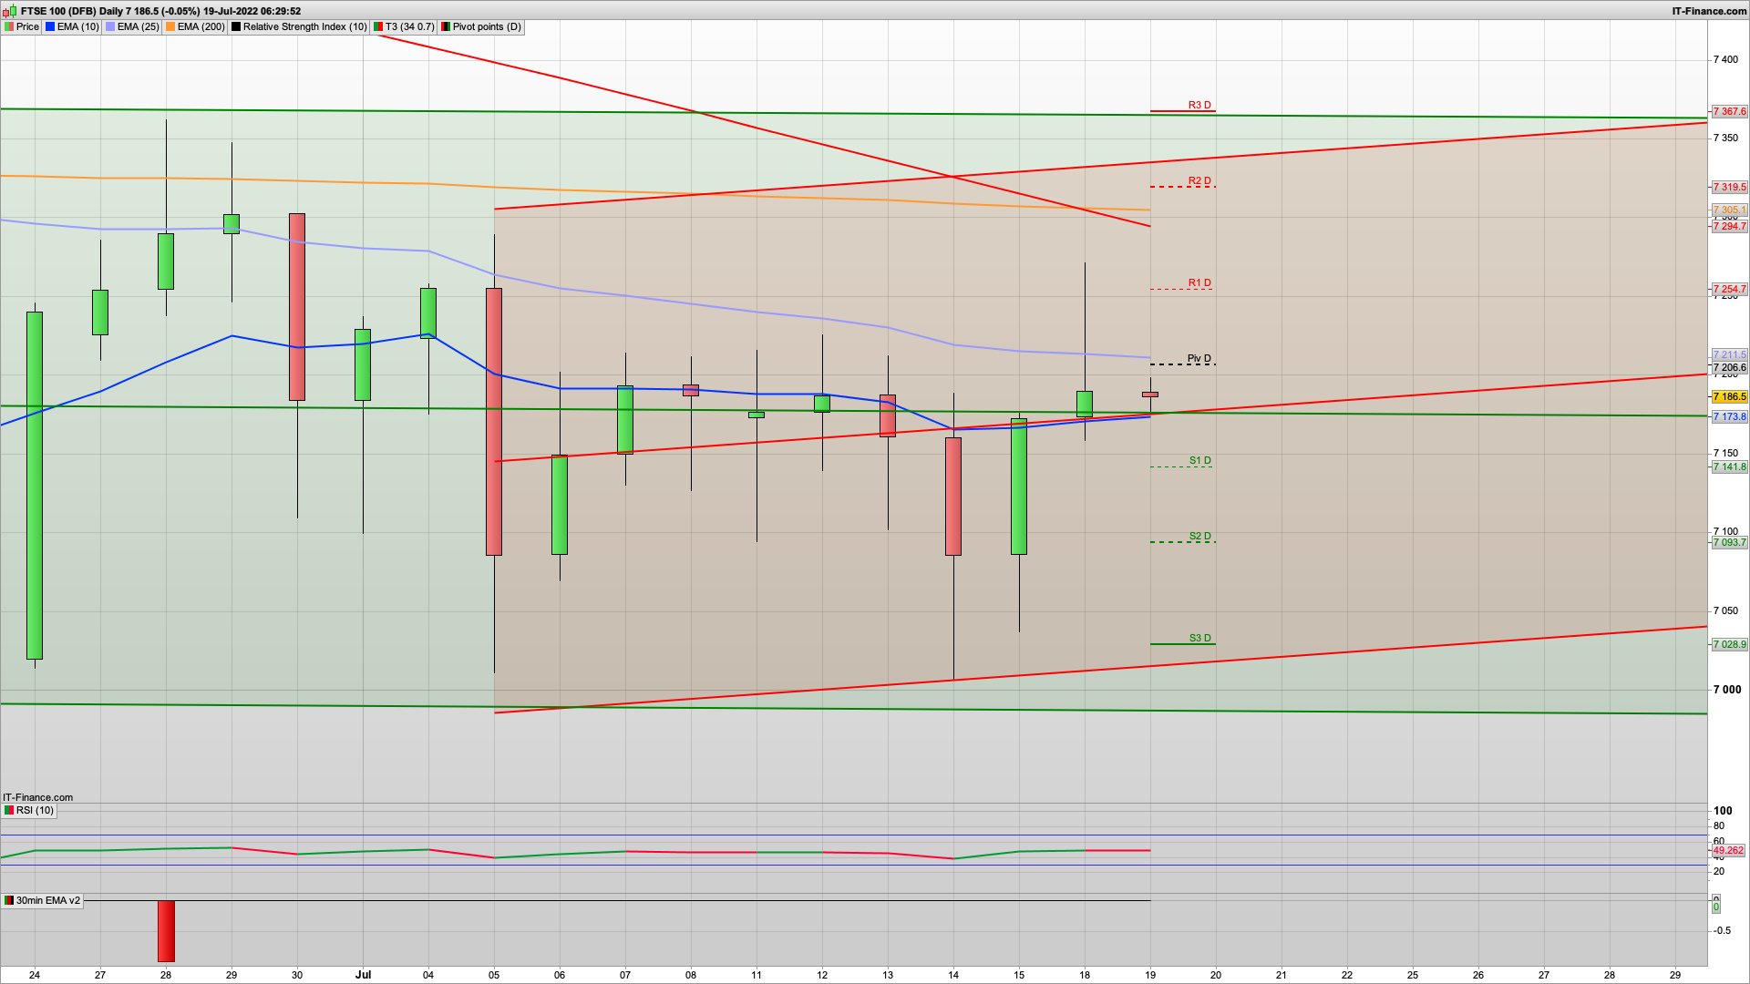This screenshot has height=984, width=1750.
Task: Click the 30min EMA v2 panel label
Action: (x=43, y=900)
